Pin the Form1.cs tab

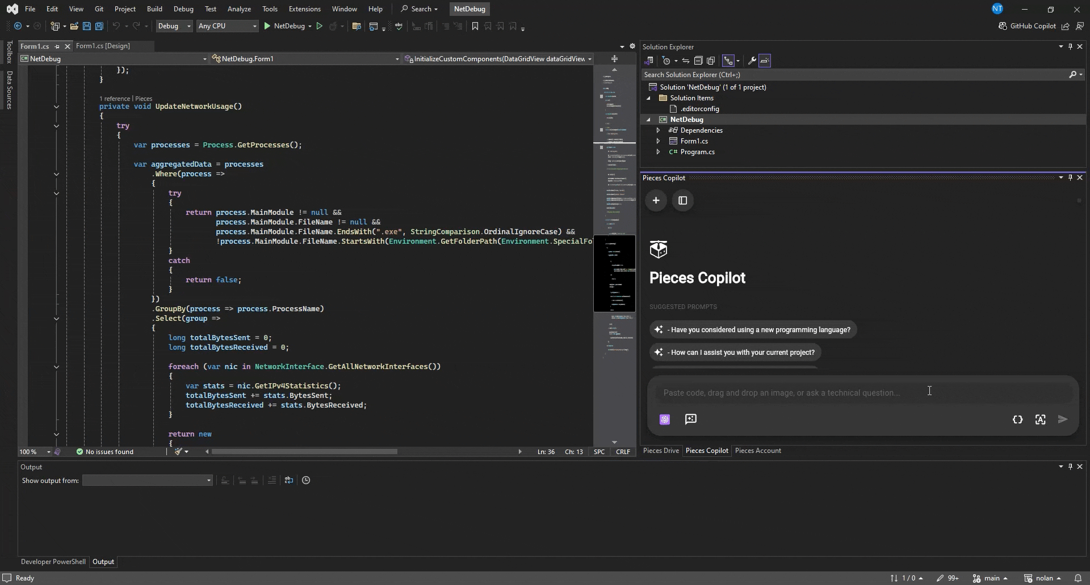point(57,46)
